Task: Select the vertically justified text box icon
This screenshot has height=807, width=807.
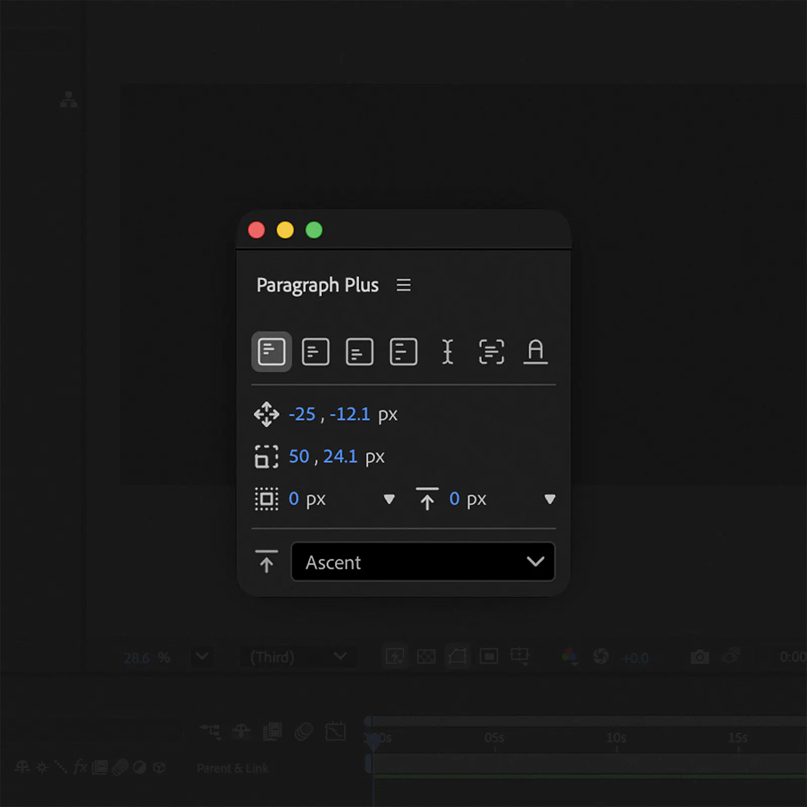Action: pyautogui.click(x=403, y=352)
